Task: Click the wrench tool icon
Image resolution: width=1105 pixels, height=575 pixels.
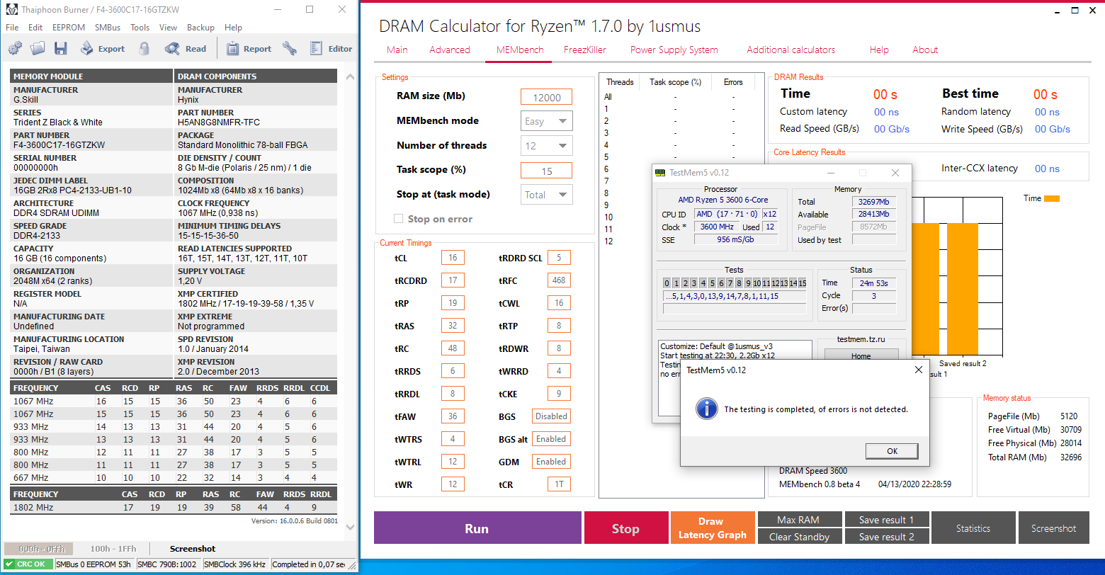Action: [290, 48]
